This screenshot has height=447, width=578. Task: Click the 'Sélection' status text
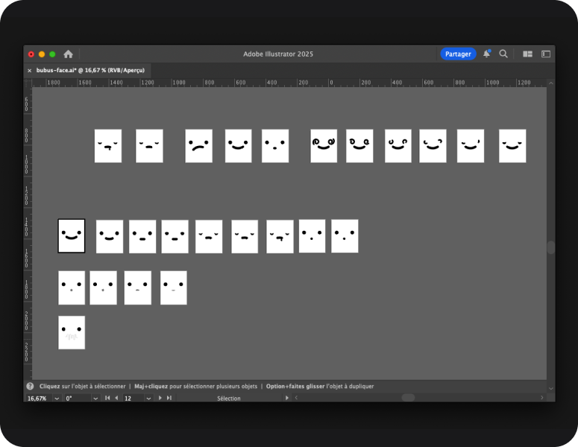[x=228, y=399]
